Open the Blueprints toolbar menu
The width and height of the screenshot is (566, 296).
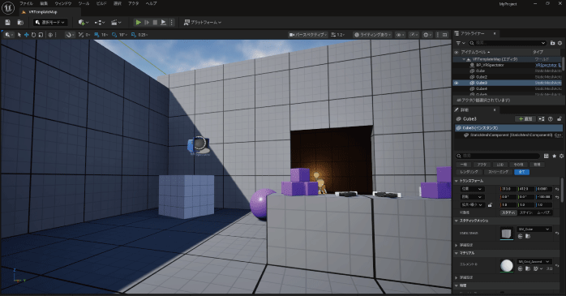point(100,23)
